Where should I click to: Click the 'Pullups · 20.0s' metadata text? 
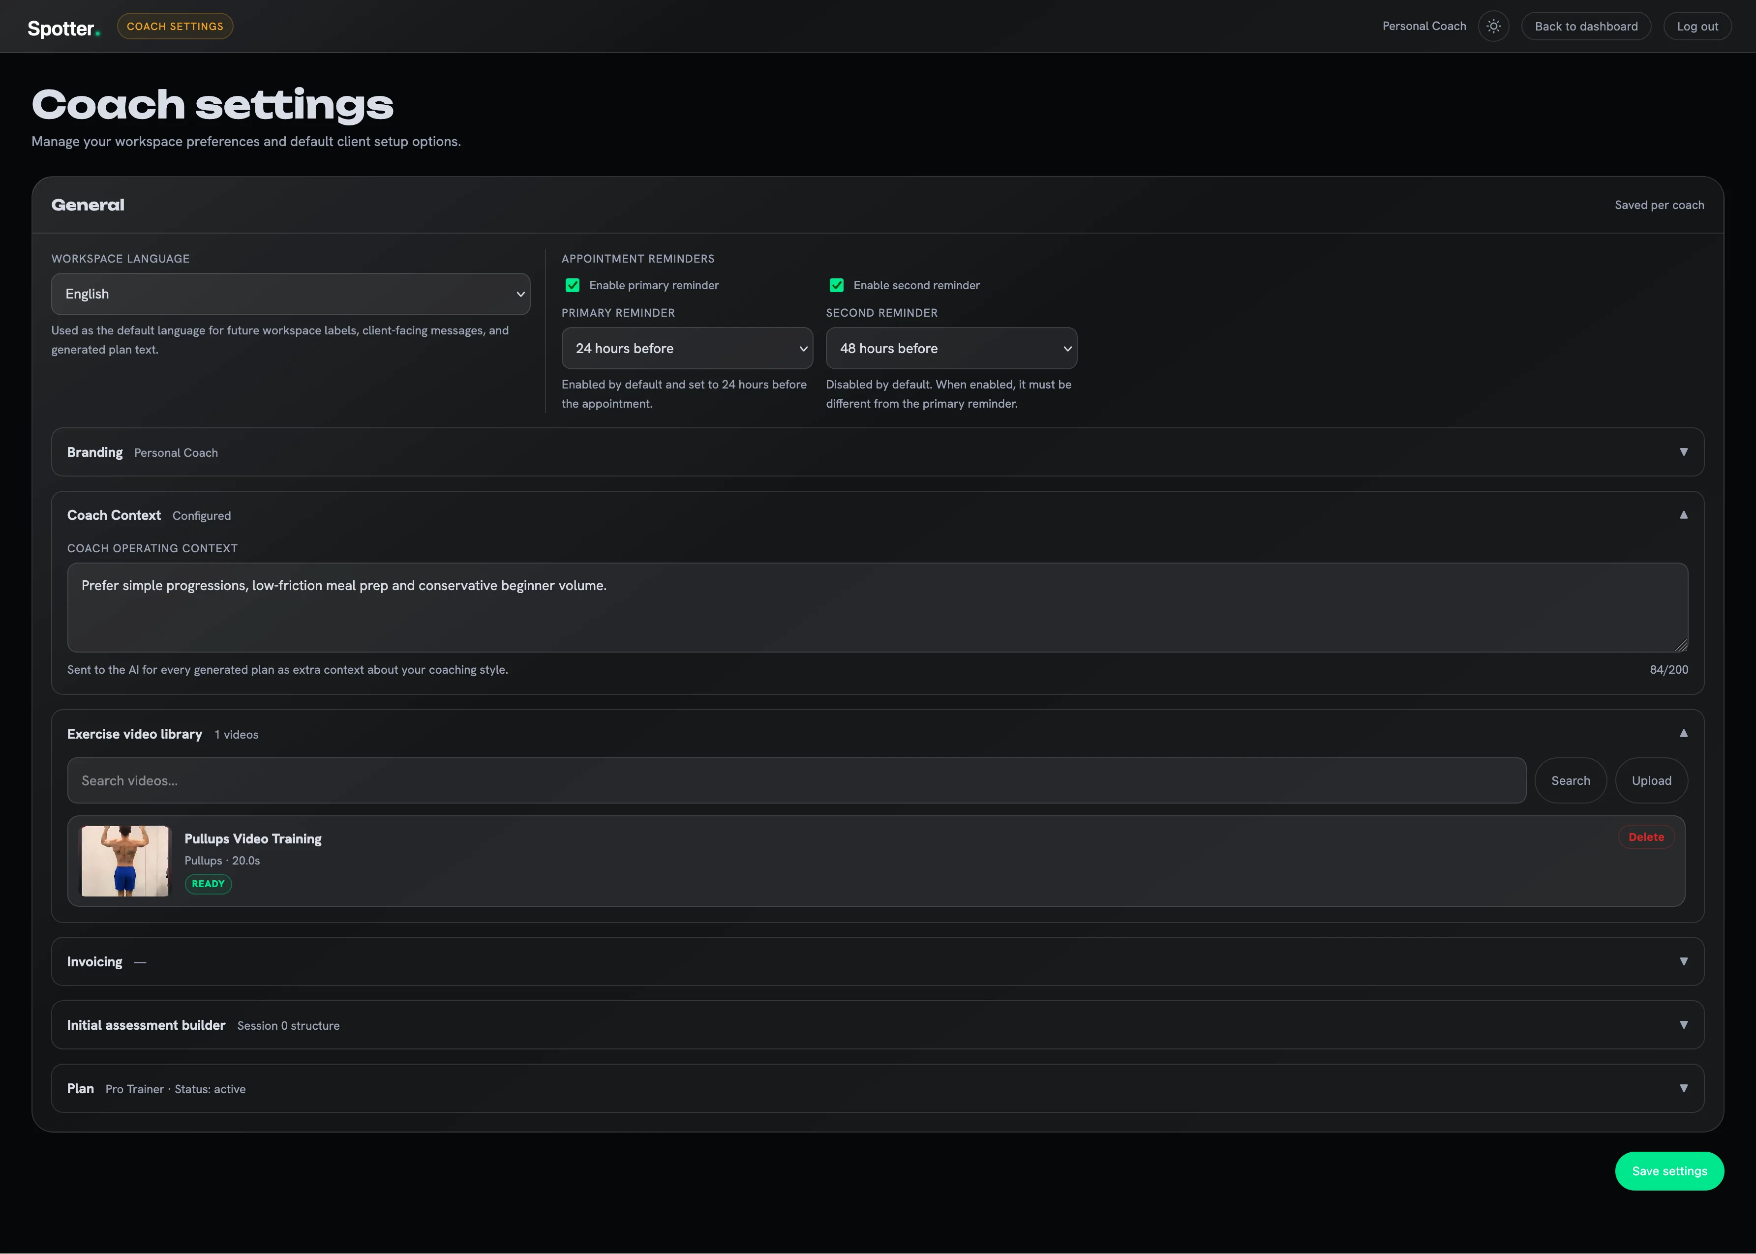point(222,860)
